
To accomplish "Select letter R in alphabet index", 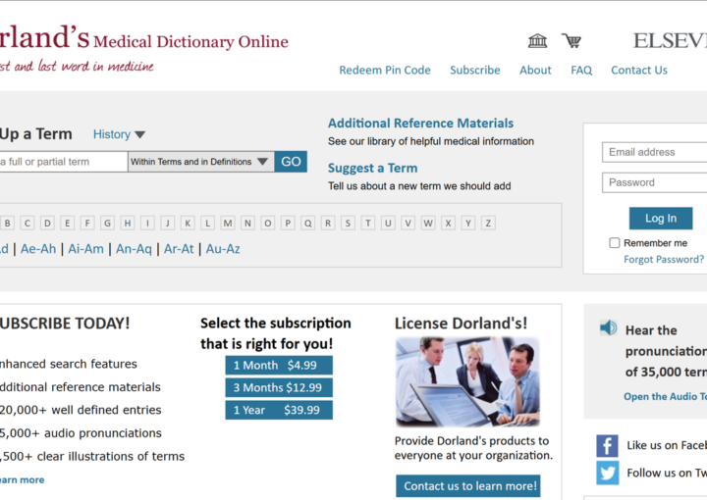I will click(328, 223).
